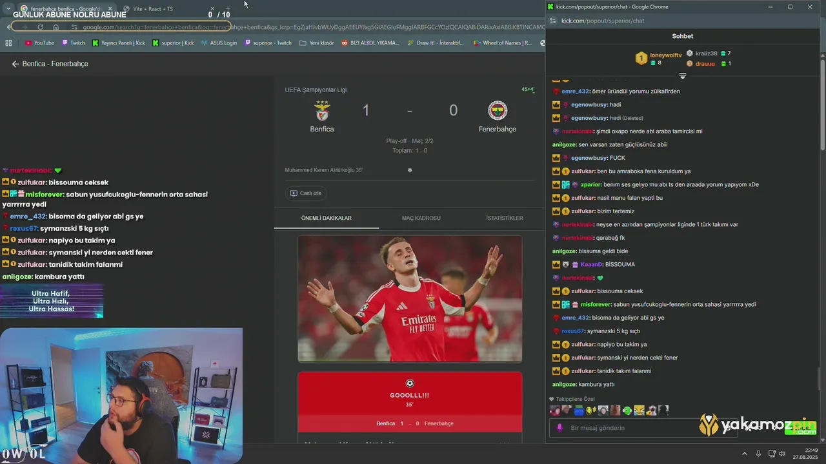
Task: Open a new browser tab
Action: click(228, 9)
